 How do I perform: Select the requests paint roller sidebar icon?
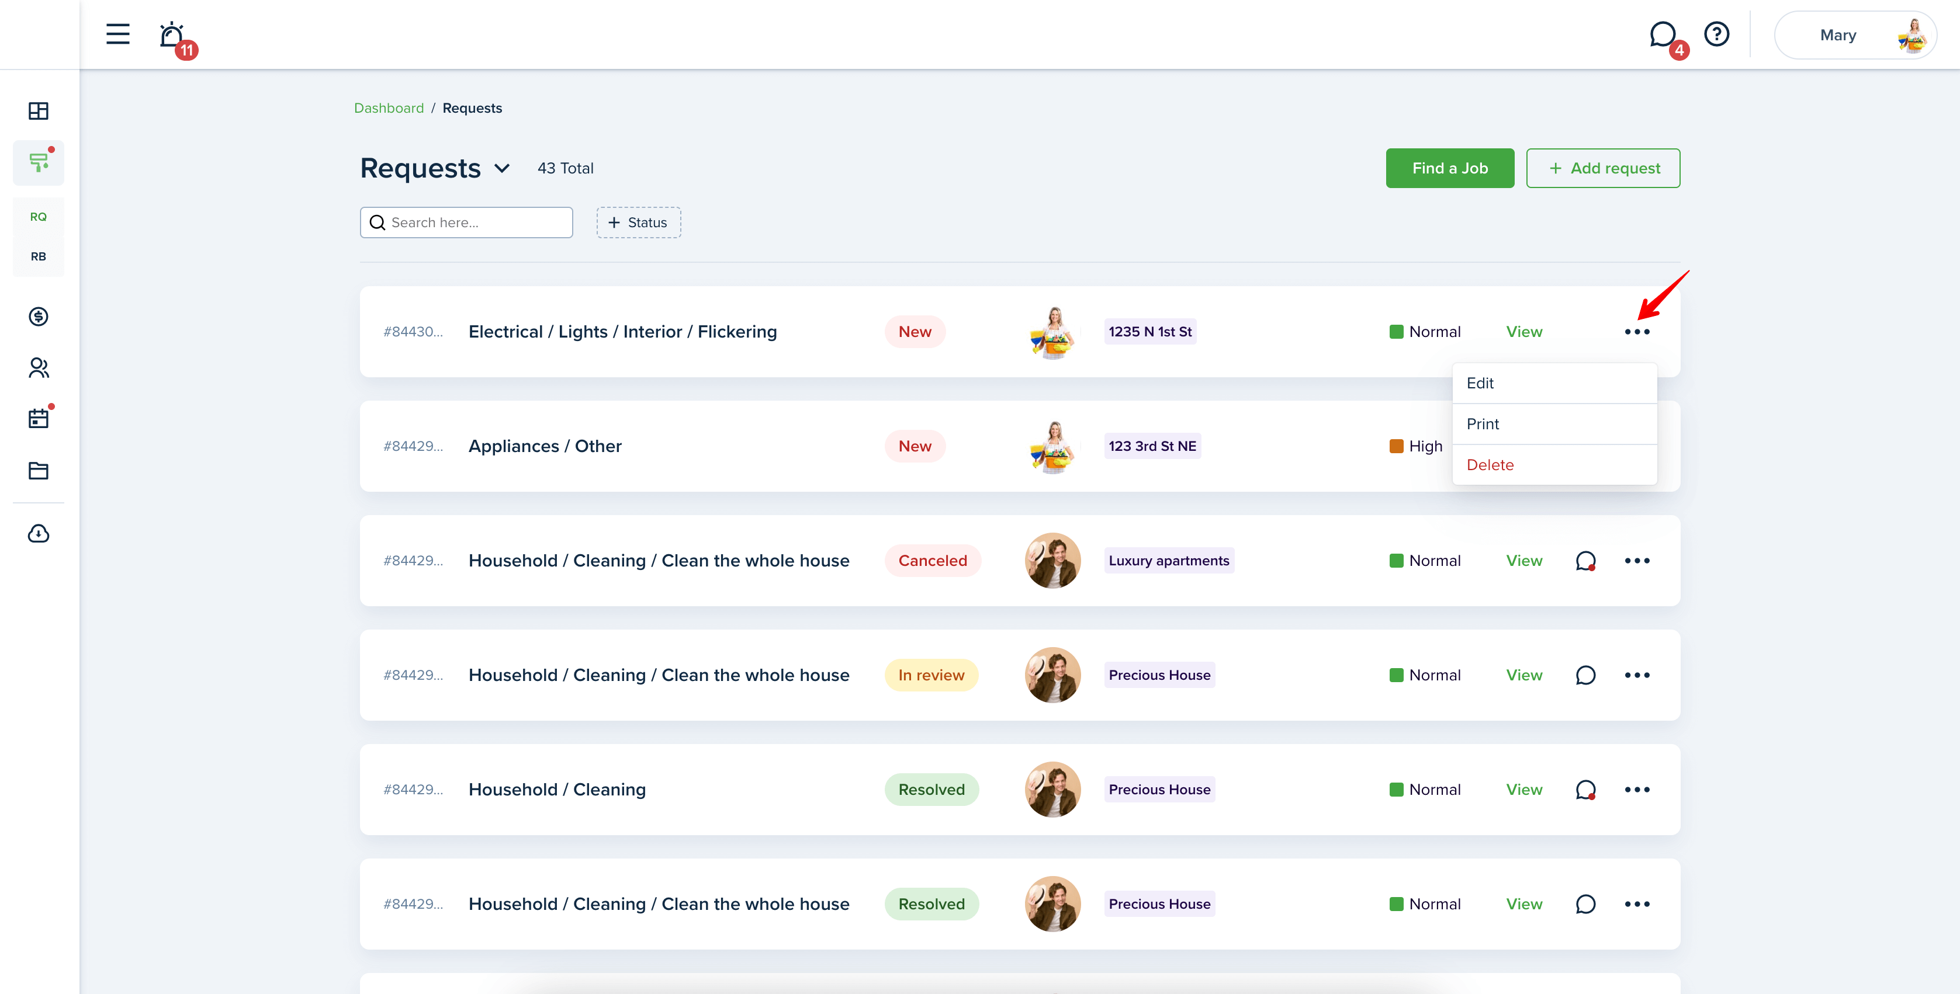click(38, 162)
